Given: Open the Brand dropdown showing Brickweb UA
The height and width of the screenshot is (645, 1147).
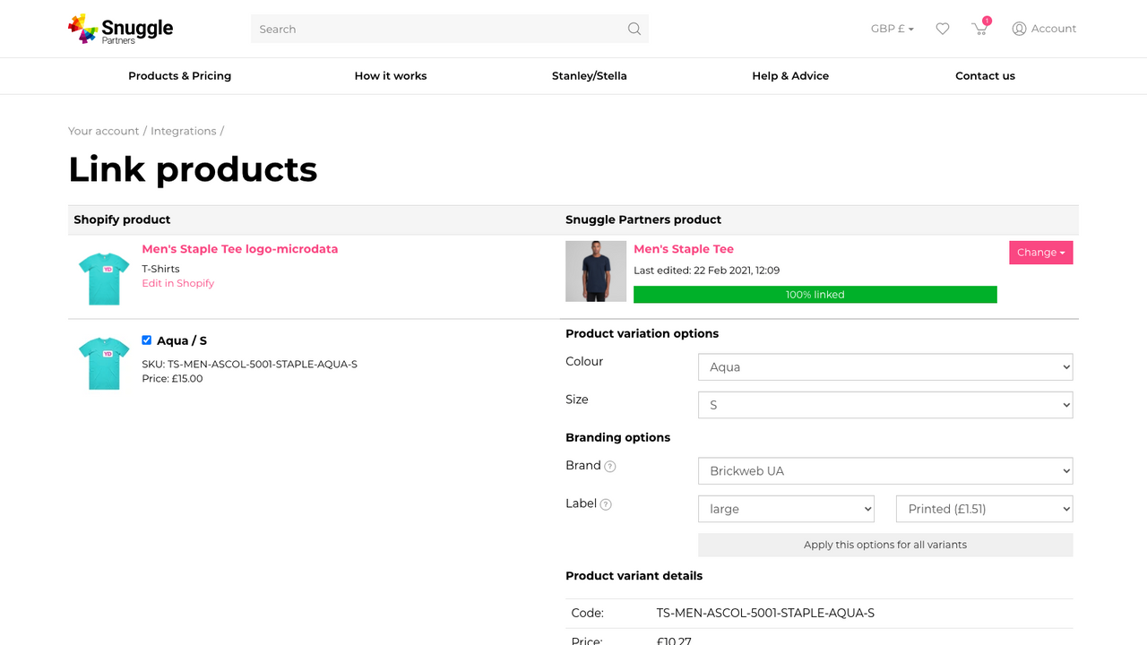Looking at the screenshot, I should click(x=884, y=470).
